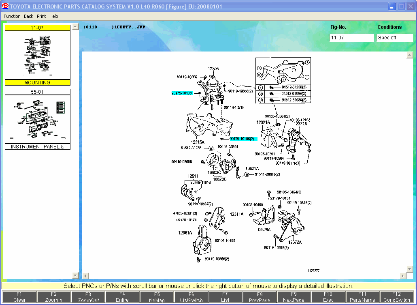Go to previous page with F8
This screenshot has height=305, width=417.
coord(259,297)
